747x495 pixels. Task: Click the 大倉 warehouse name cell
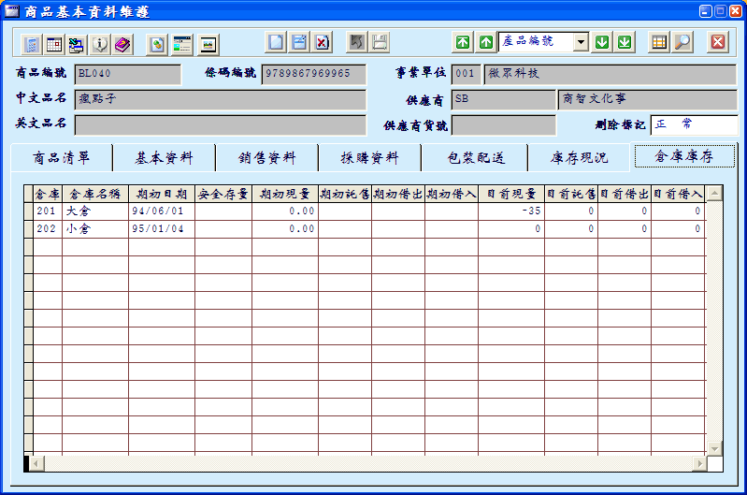[95, 211]
